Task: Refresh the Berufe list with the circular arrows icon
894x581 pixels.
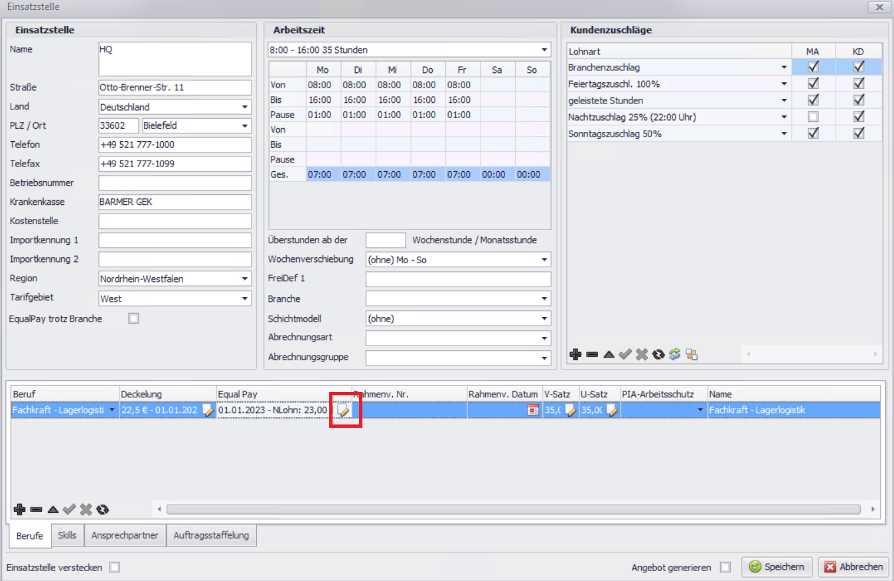Action: tap(102, 509)
